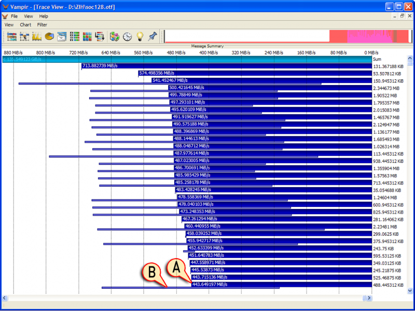Open the Master Timeline chart icon
This screenshot has height=311, width=415.
[x=12, y=36]
